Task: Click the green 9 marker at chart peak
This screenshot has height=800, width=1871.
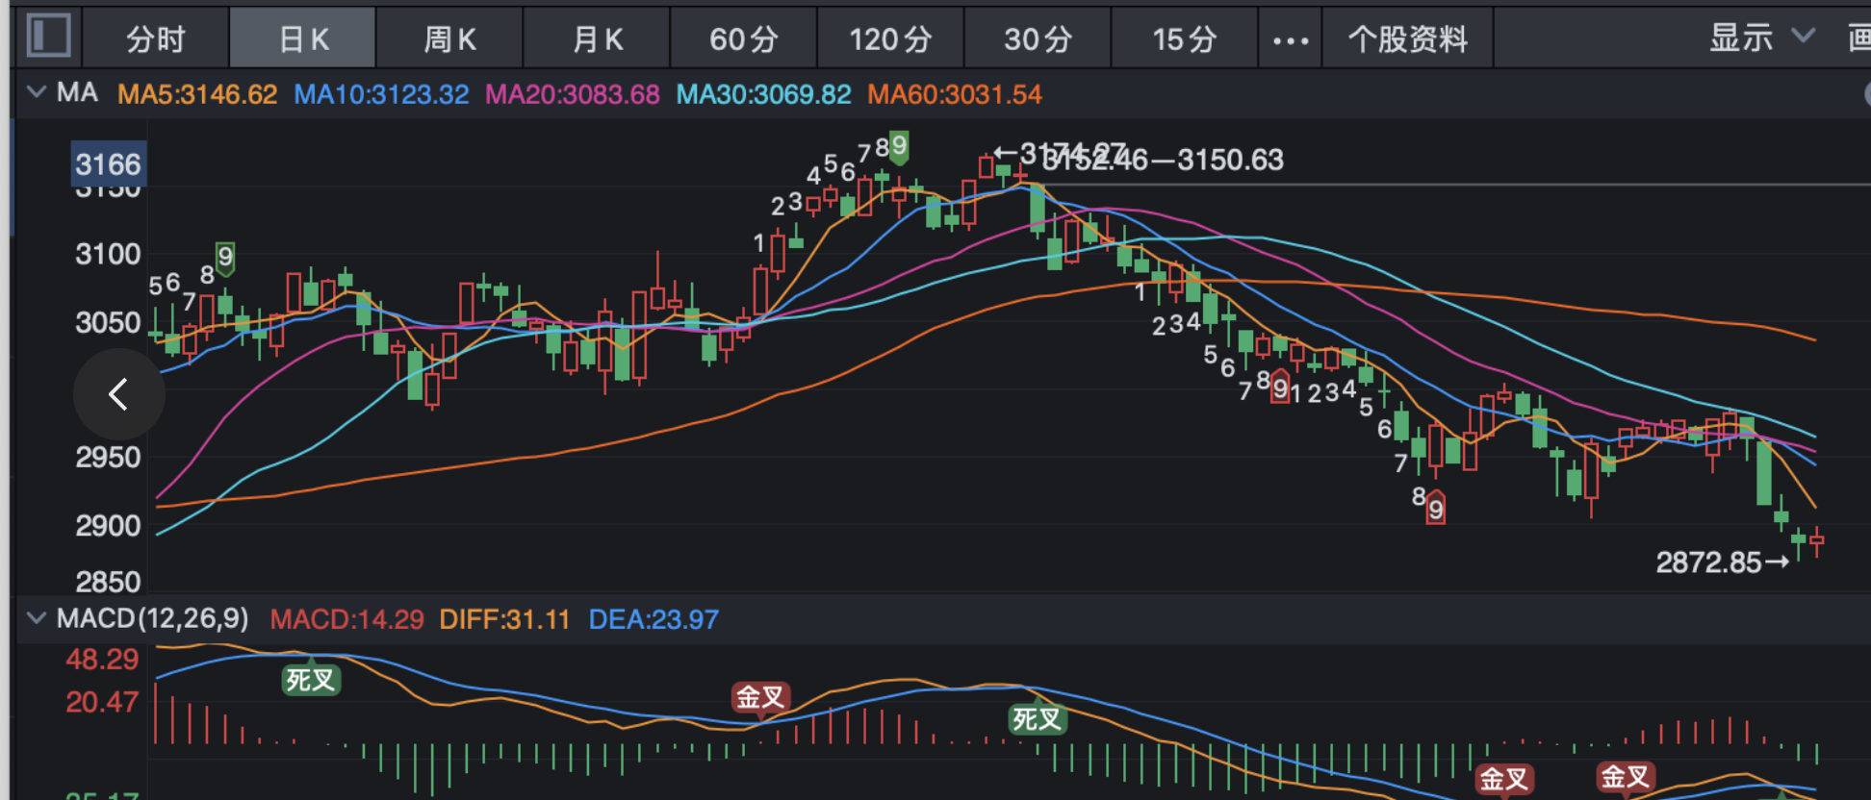Action: [899, 146]
